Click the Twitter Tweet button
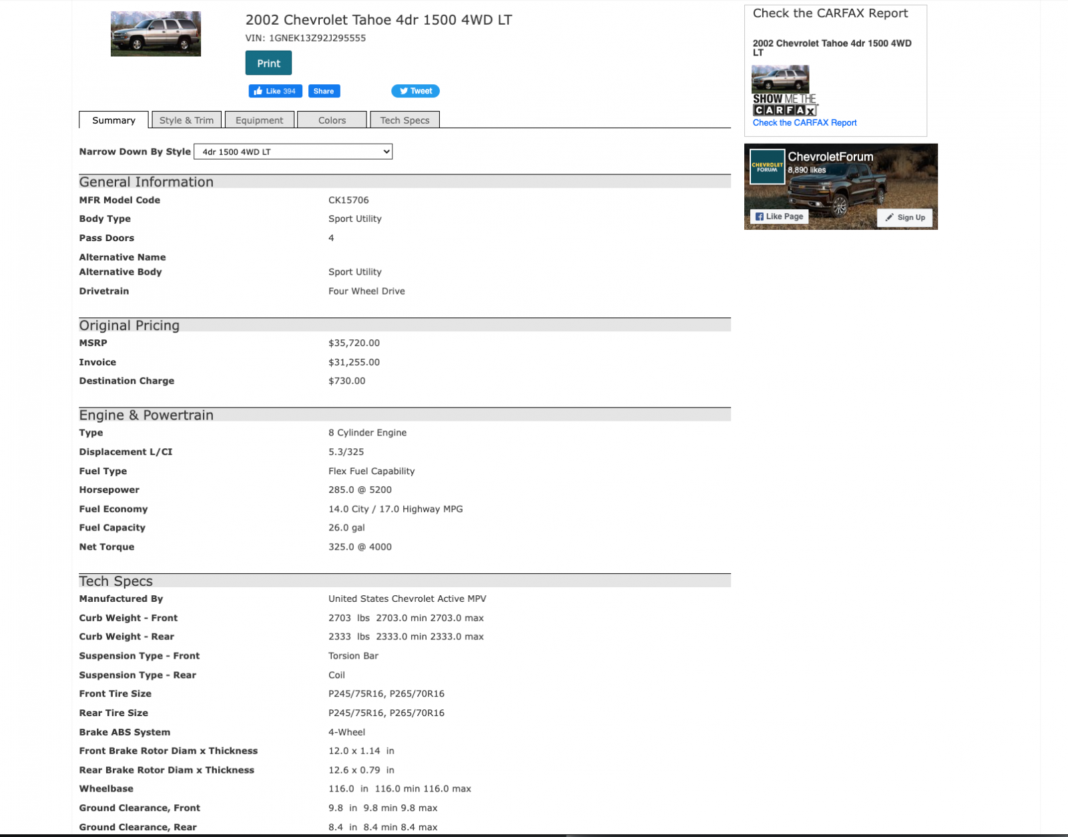 click(415, 91)
